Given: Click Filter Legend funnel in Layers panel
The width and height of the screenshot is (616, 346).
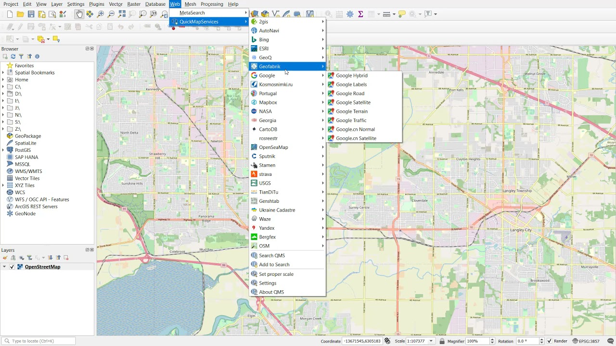Looking at the screenshot, I should 29,258.
